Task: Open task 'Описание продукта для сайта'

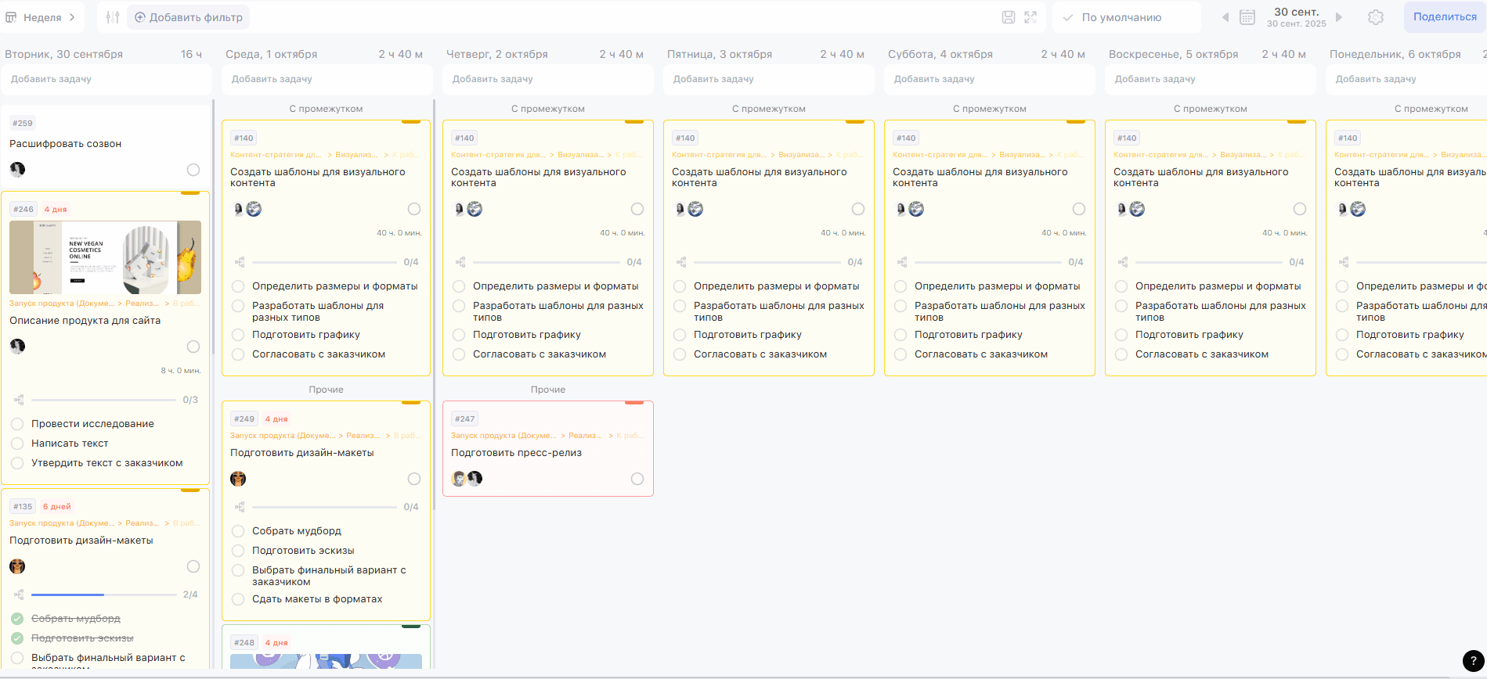Action: coord(85,321)
